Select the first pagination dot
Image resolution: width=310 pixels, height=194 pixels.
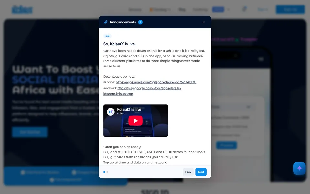[104, 172]
